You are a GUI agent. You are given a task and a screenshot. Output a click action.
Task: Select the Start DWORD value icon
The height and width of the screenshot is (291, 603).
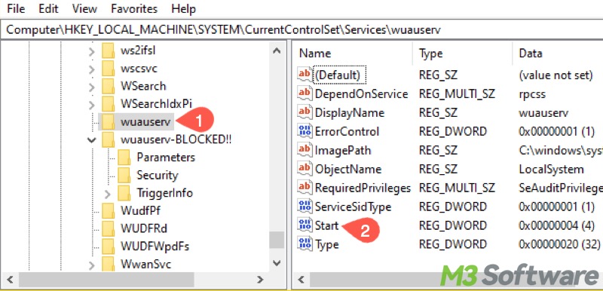[x=305, y=225]
